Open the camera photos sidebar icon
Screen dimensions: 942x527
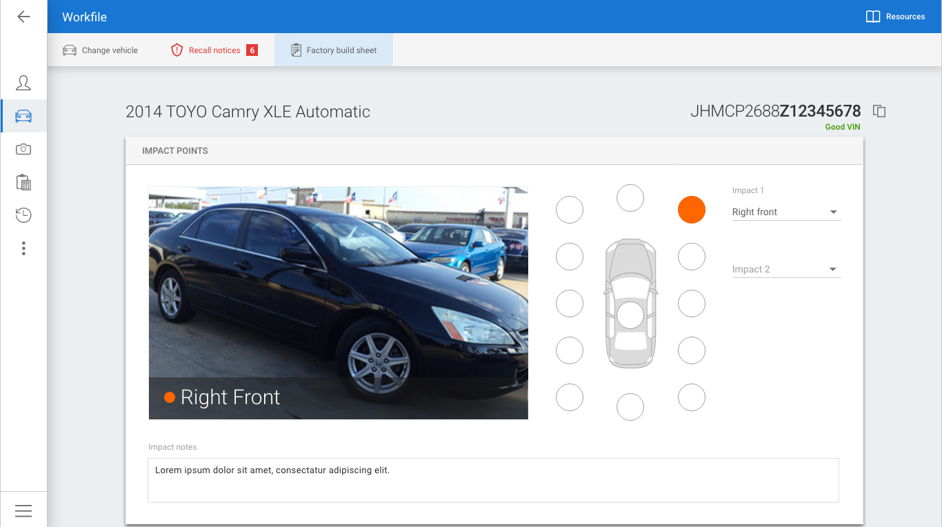tap(23, 149)
